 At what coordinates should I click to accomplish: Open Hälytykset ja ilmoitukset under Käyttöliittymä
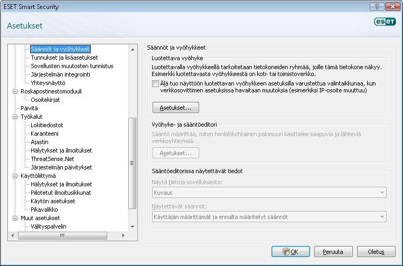[x=61, y=184]
